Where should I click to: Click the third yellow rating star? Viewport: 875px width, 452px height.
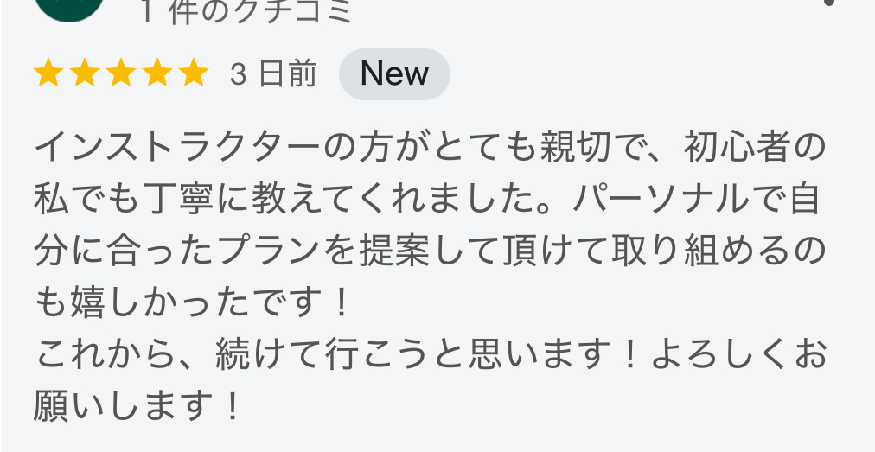pos(120,73)
